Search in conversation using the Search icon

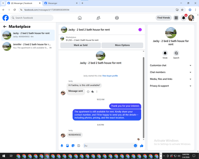[x=176, y=53]
